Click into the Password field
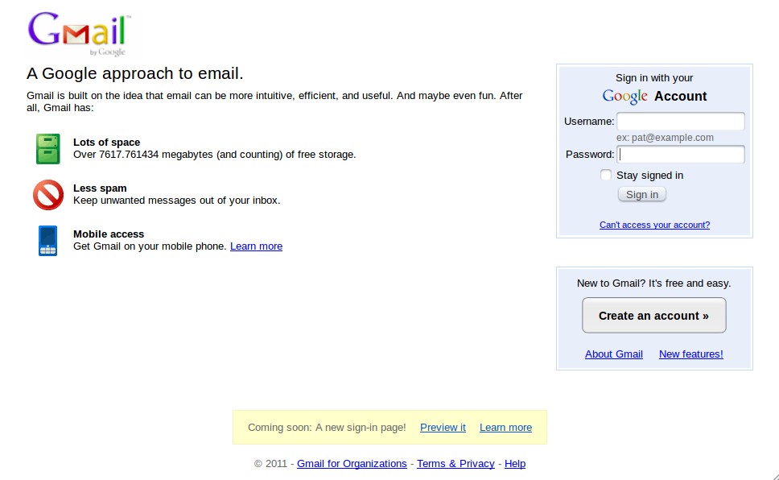Screen dimensions: 779x480 [x=680, y=155]
